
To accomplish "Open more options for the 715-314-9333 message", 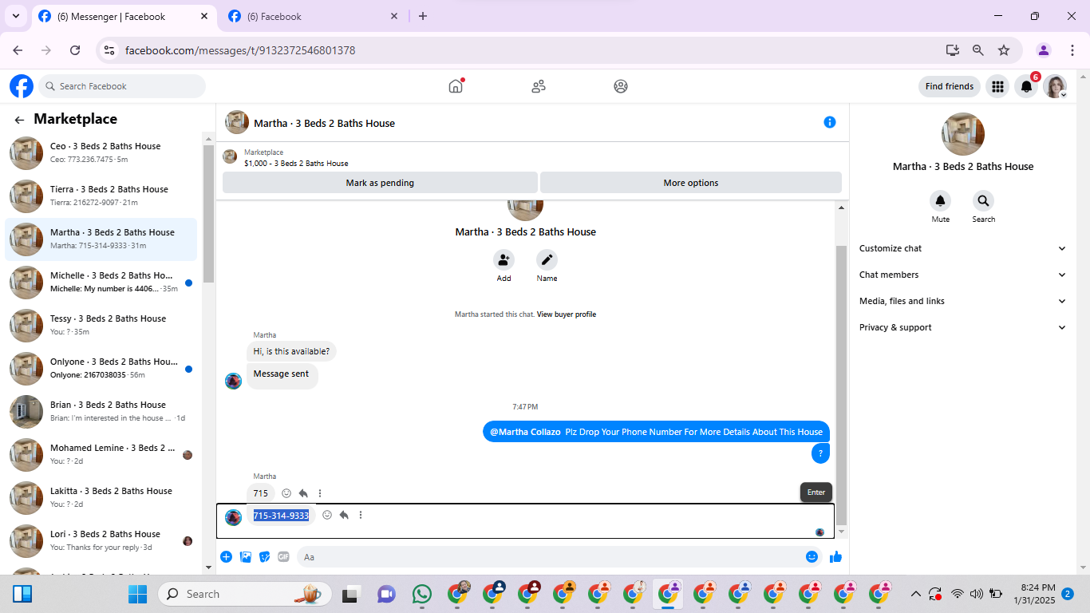I will [361, 515].
